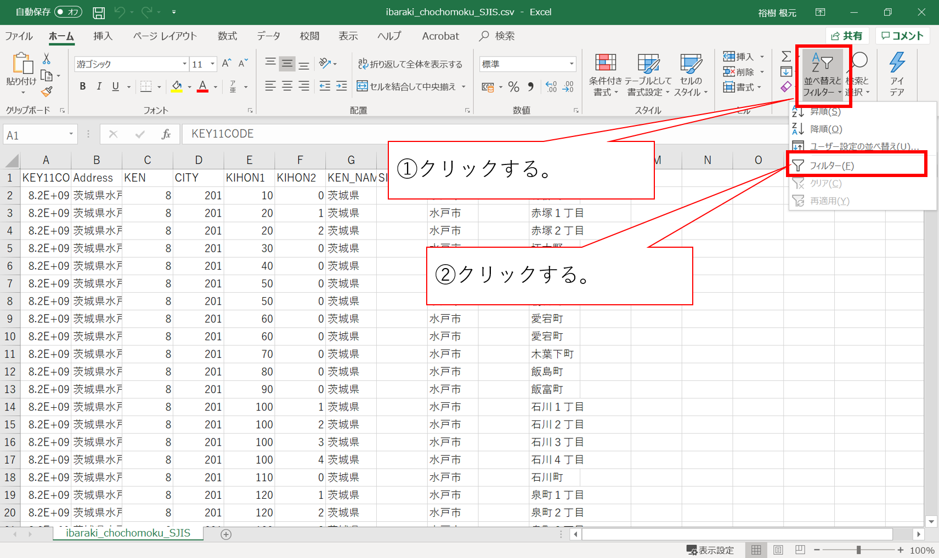The width and height of the screenshot is (939, 558).
Task: Click the Copy icon in clipboard group
Action: [x=47, y=76]
